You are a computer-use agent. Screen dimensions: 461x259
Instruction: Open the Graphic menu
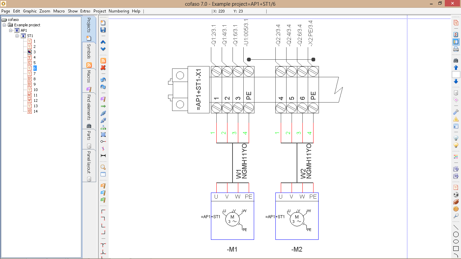[30, 11]
